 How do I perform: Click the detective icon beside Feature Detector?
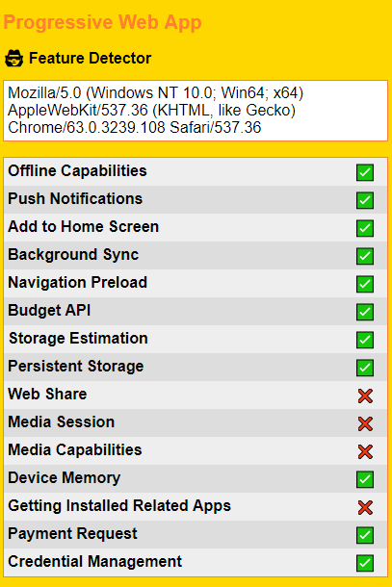point(14,58)
